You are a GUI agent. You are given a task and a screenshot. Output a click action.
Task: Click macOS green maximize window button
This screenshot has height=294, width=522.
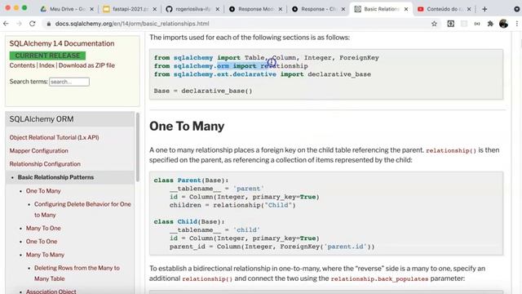tap(24, 7)
